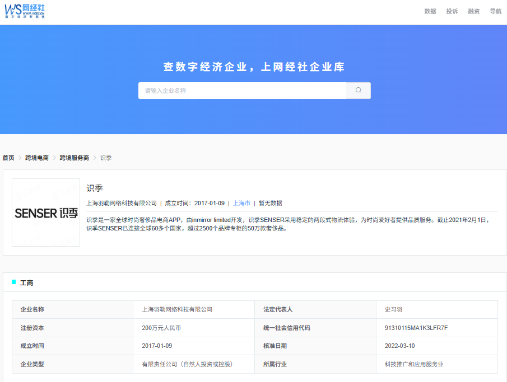Focus the 请输入企业名称 search field

pos(242,91)
